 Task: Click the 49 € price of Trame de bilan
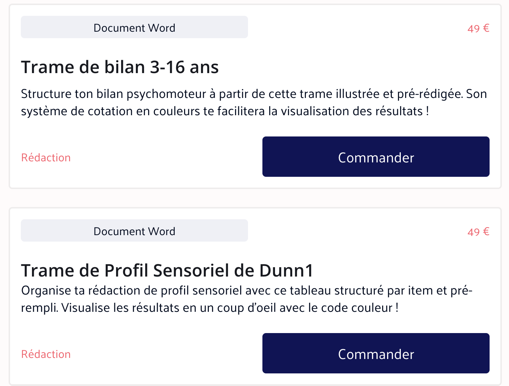[x=478, y=28]
